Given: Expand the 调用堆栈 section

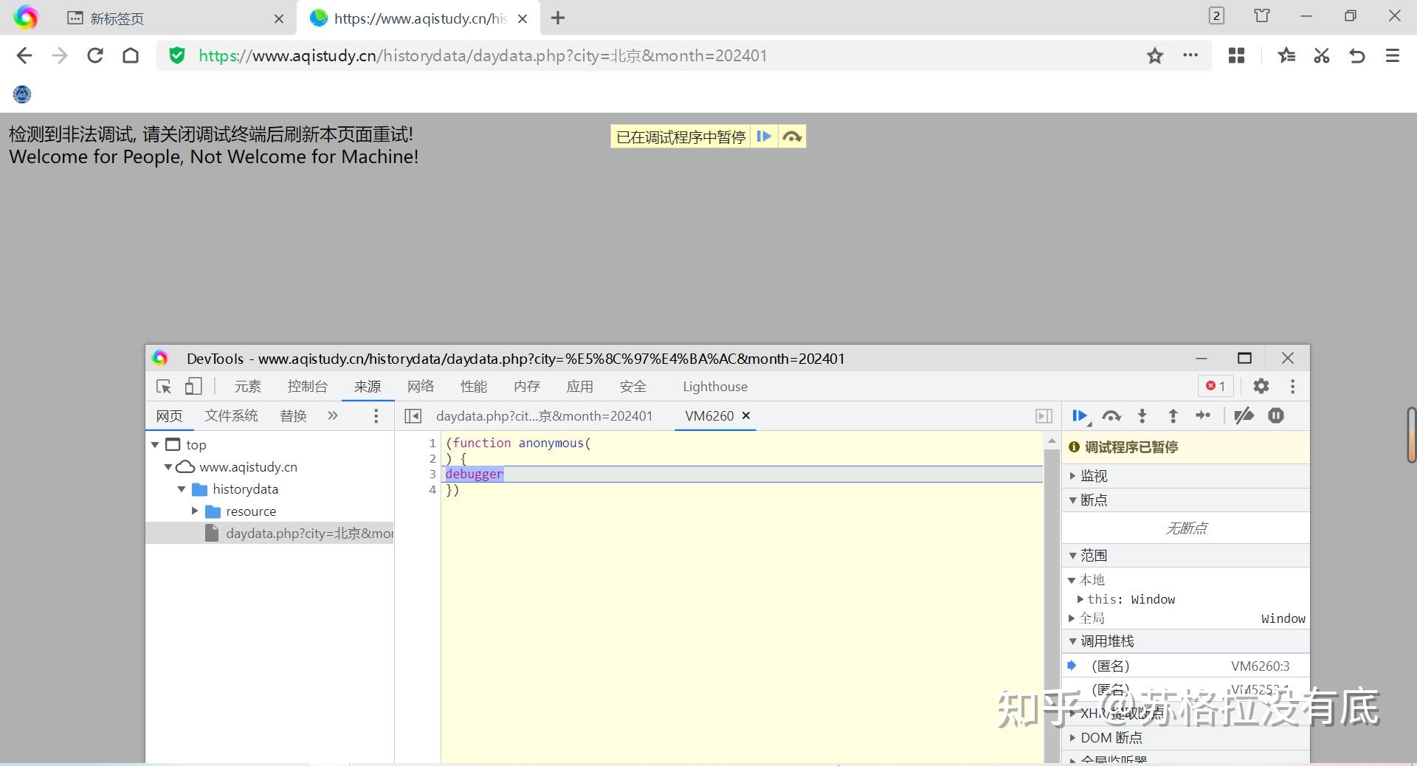Looking at the screenshot, I should coord(1074,641).
